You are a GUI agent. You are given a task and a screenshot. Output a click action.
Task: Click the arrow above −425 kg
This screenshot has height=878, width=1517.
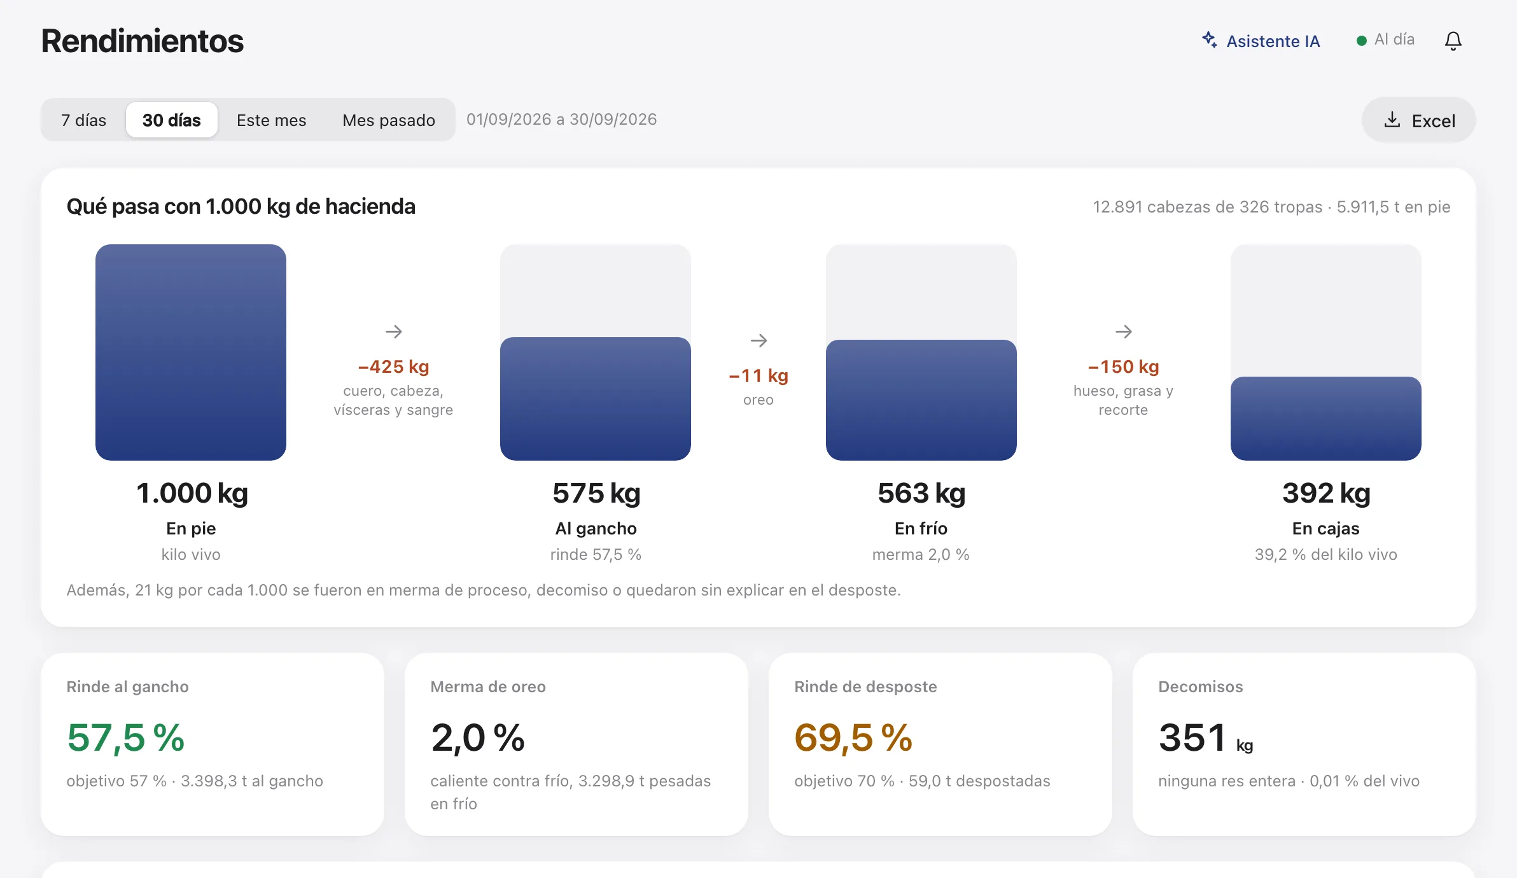(394, 331)
